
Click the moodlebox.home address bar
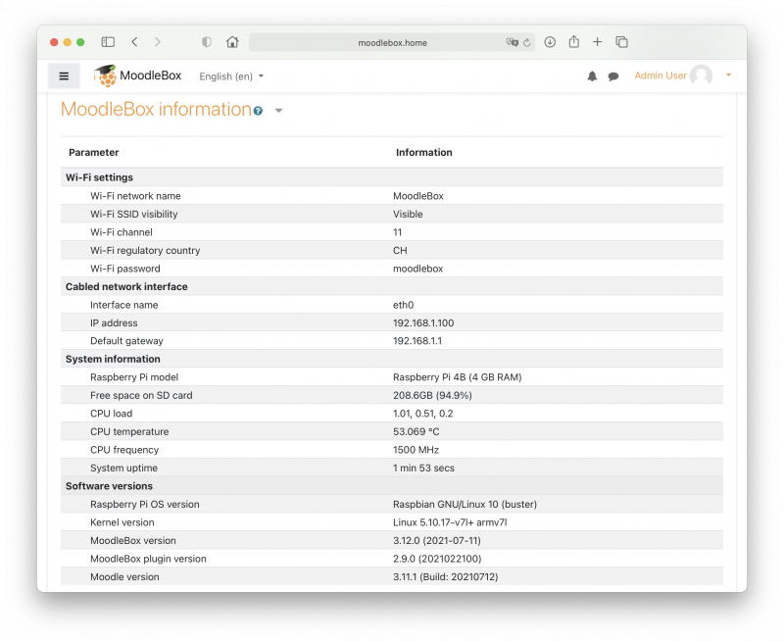[x=392, y=42]
